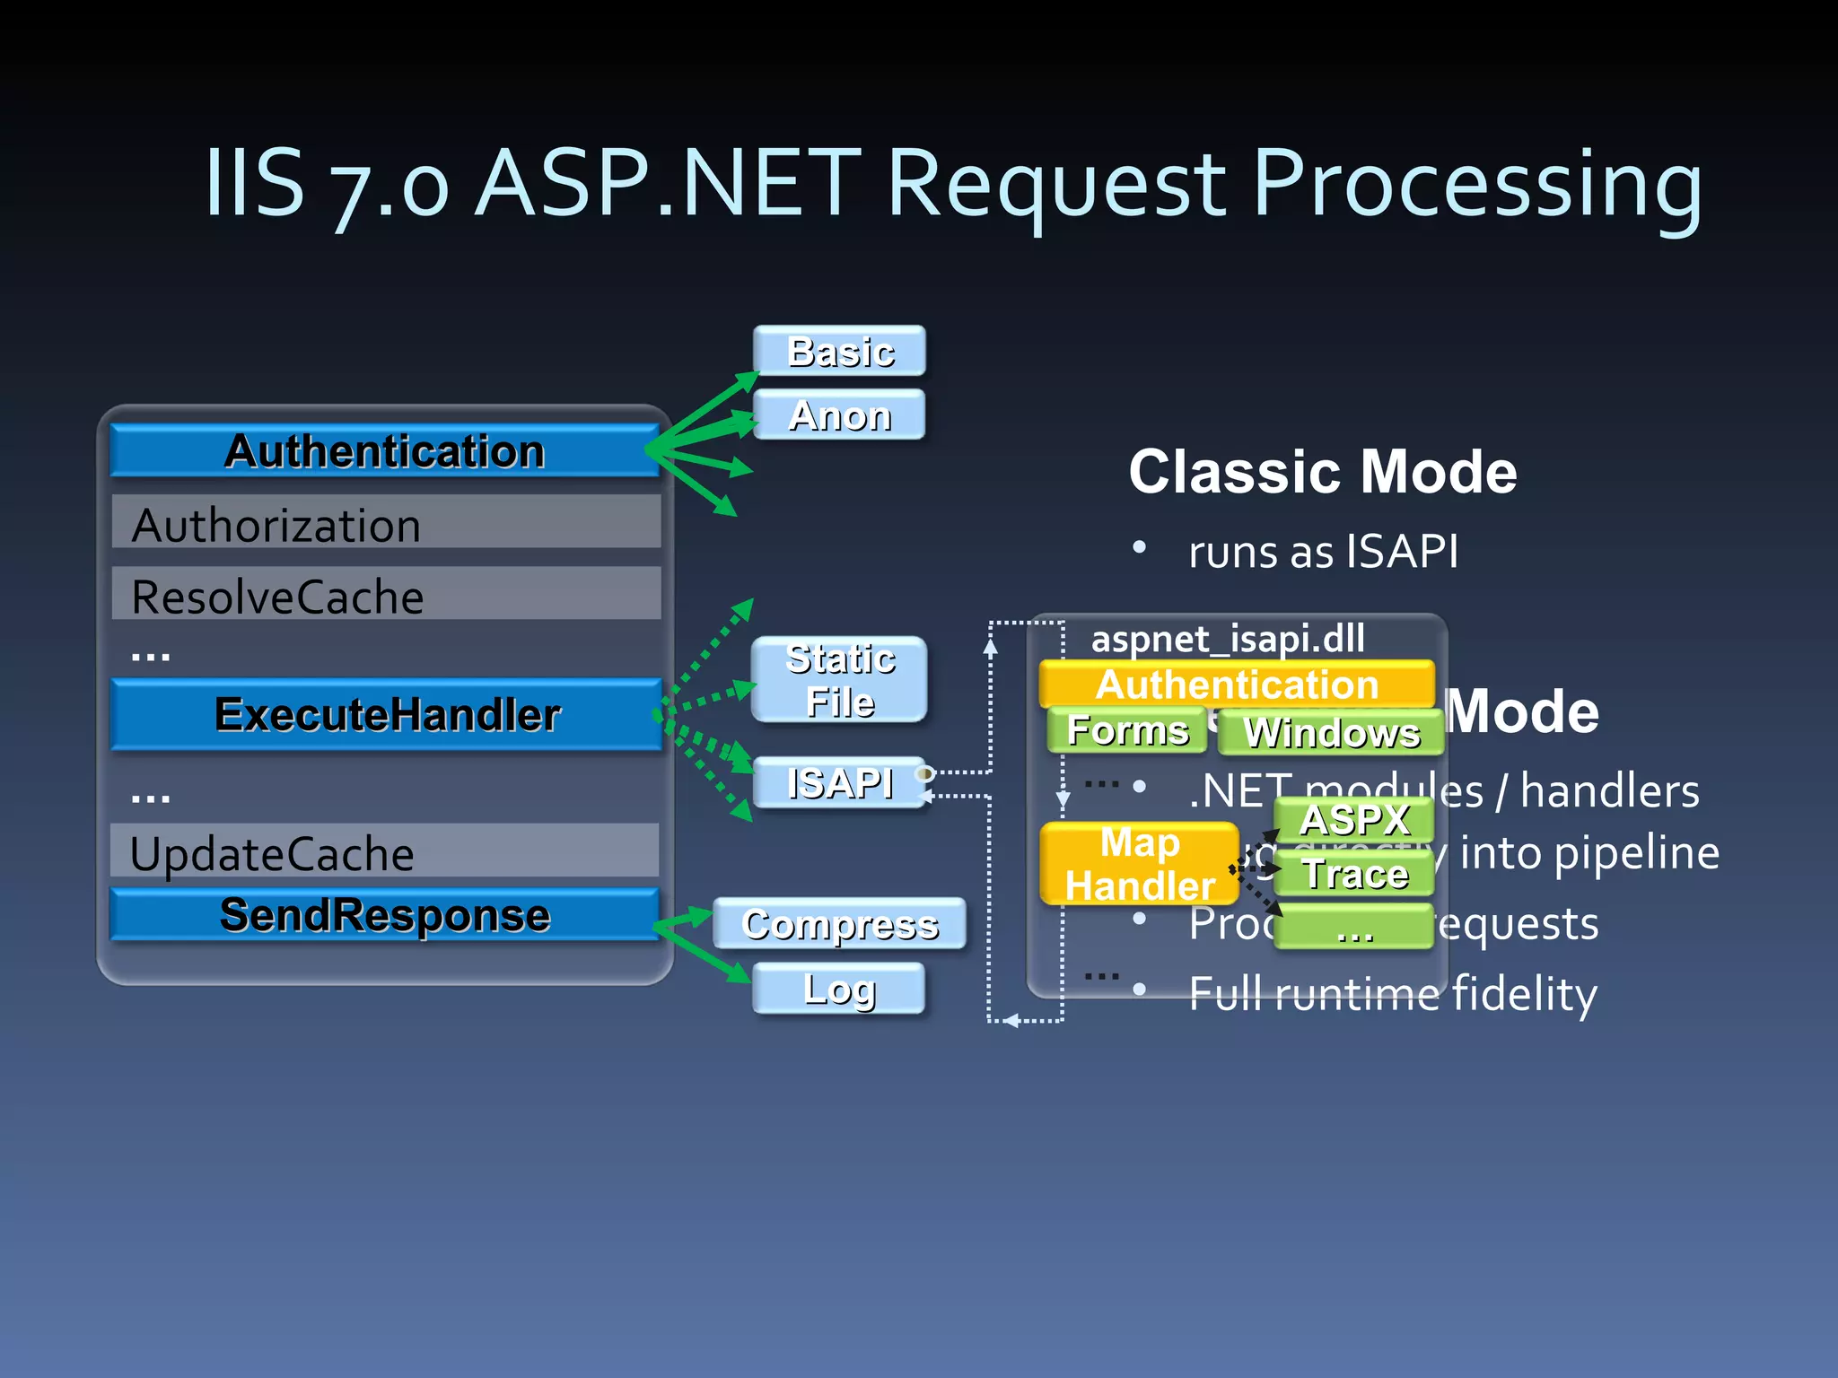This screenshot has height=1378, width=1838.
Task: Select the ExecuteHandler blue bar
Action: pyautogui.click(x=386, y=715)
